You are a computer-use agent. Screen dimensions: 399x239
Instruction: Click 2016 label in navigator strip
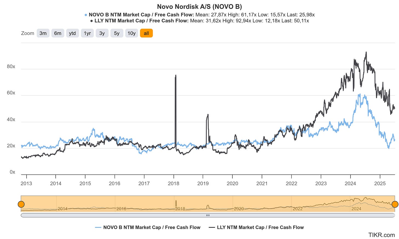(121, 209)
